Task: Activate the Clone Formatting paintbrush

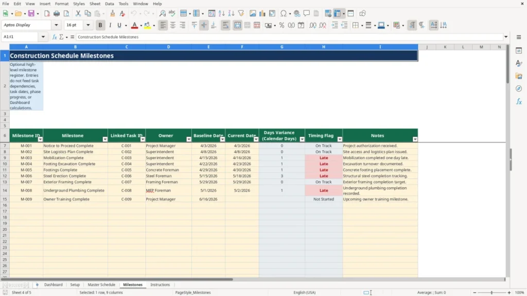Action: pos(113,13)
